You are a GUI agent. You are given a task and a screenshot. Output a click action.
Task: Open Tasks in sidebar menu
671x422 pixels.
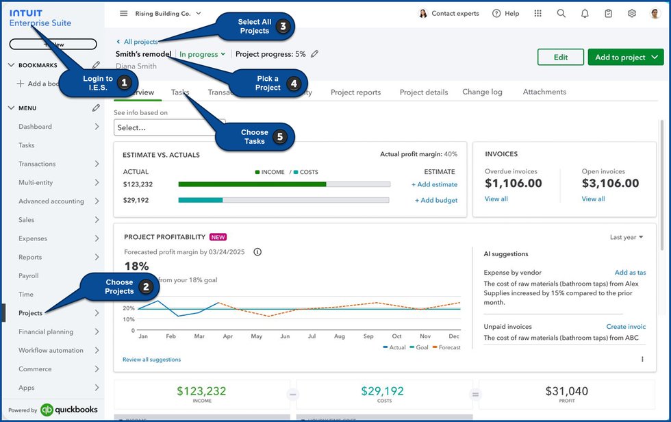(x=27, y=145)
